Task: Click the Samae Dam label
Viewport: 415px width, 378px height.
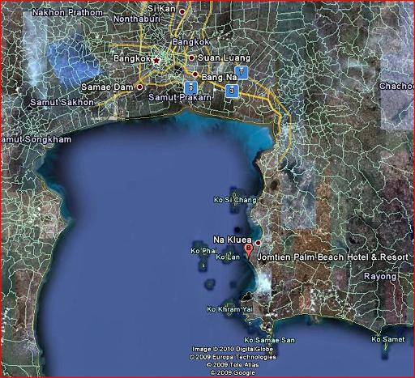Action: (x=107, y=87)
